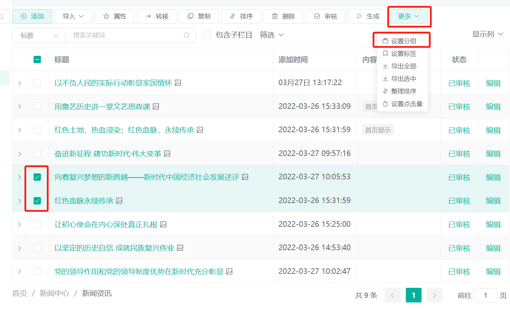510x315 pixels.
Task: Open article 让初心使命在内心深处真正扎根
Action: [106, 224]
